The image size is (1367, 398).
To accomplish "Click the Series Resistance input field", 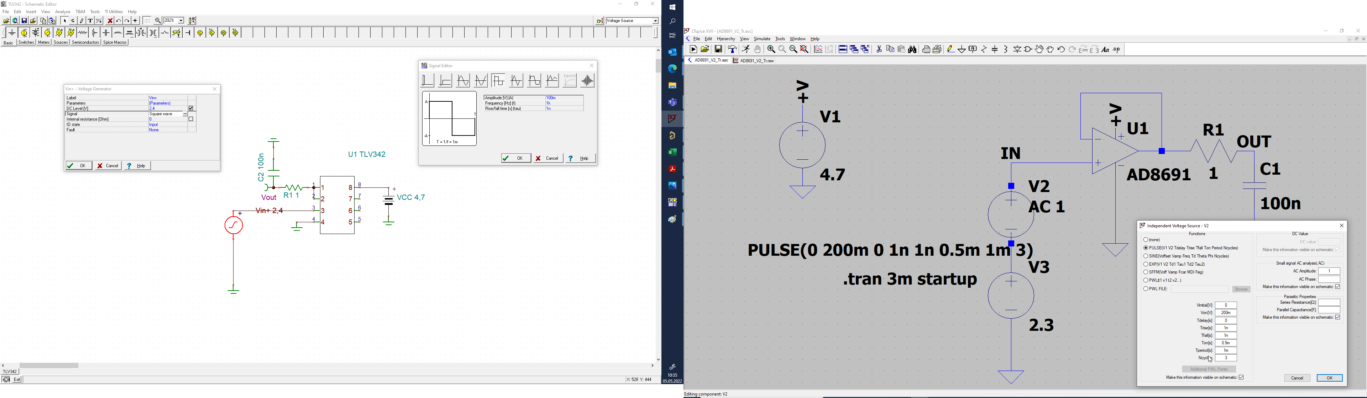I will (1329, 303).
